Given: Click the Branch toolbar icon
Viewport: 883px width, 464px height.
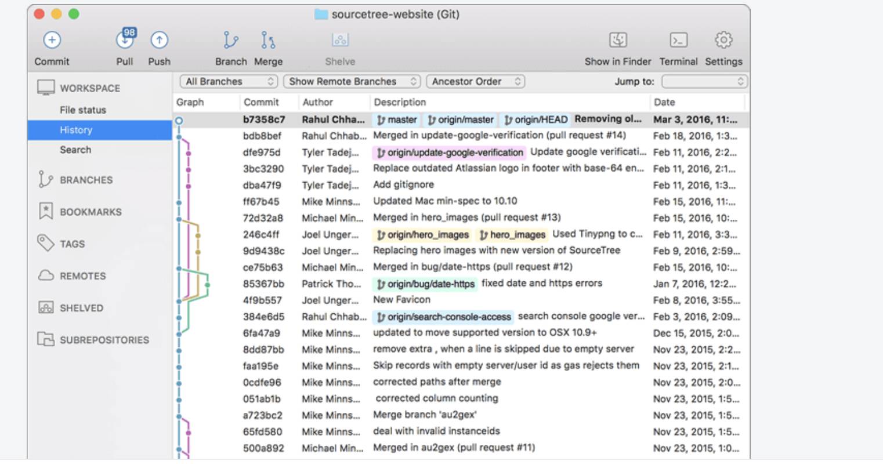Looking at the screenshot, I should tap(231, 40).
